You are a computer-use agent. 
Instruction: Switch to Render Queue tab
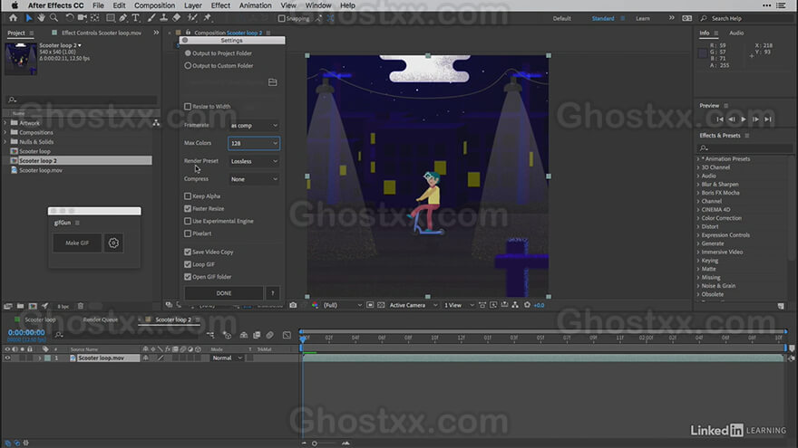point(101,319)
